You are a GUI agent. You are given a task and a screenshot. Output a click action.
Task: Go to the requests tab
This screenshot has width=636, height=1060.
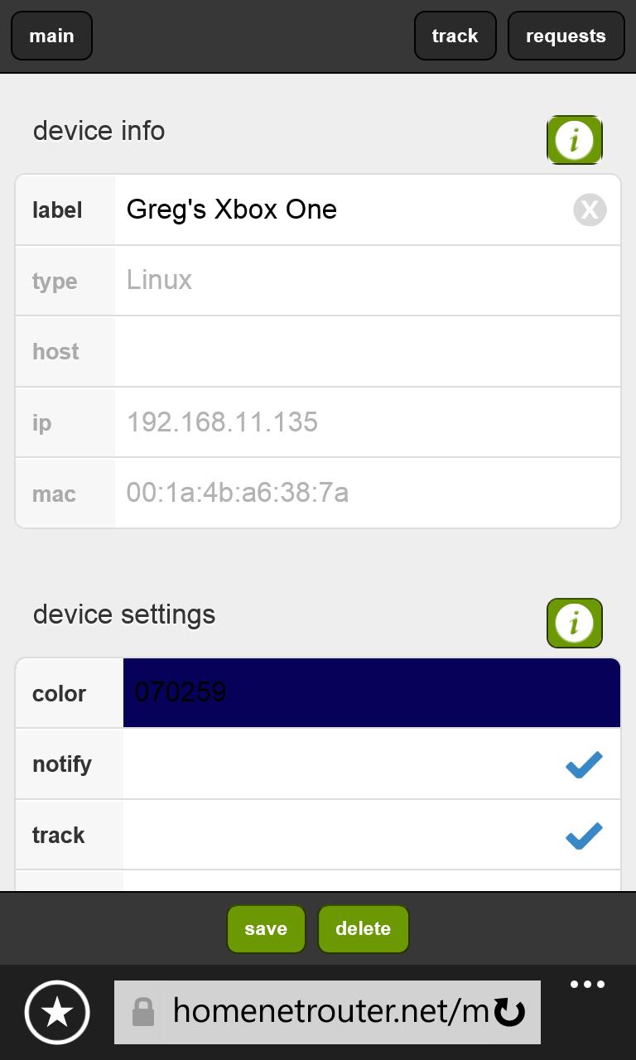pos(566,36)
